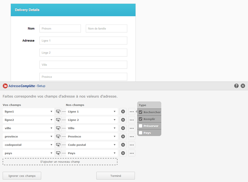Remove the Province field mapping

123,136
